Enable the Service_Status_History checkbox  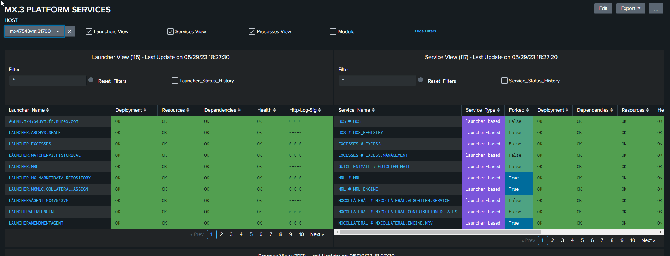point(504,81)
